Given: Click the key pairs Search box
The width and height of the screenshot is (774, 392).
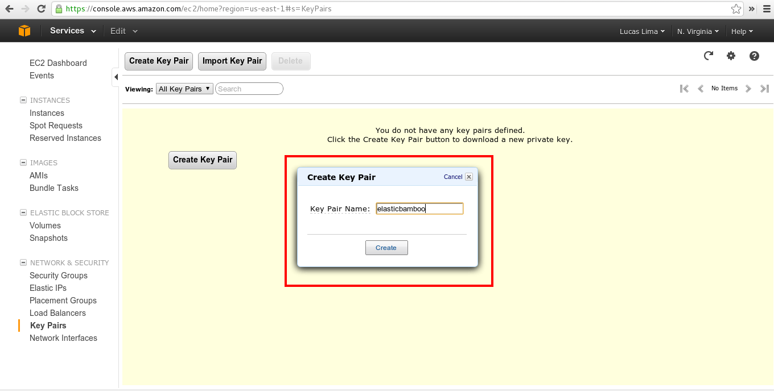Looking at the screenshot, I should (x=249, y=89).
